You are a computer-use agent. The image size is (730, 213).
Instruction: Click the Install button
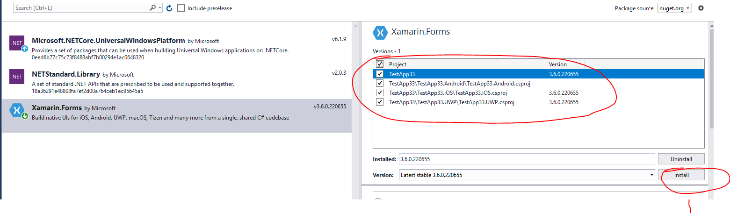[681, 175]
